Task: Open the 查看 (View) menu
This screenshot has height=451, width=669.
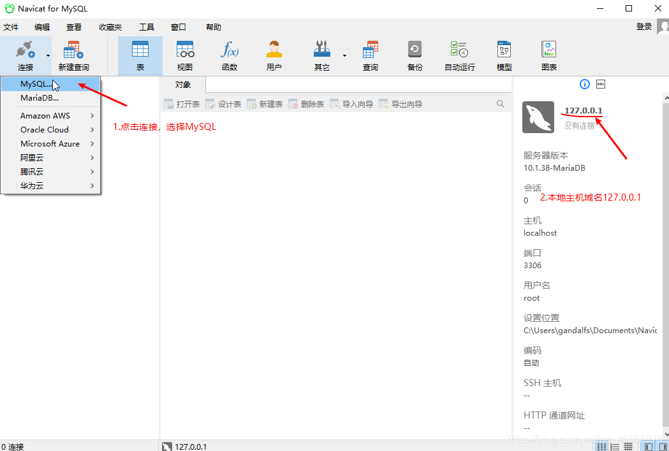Action: point(74,27)
